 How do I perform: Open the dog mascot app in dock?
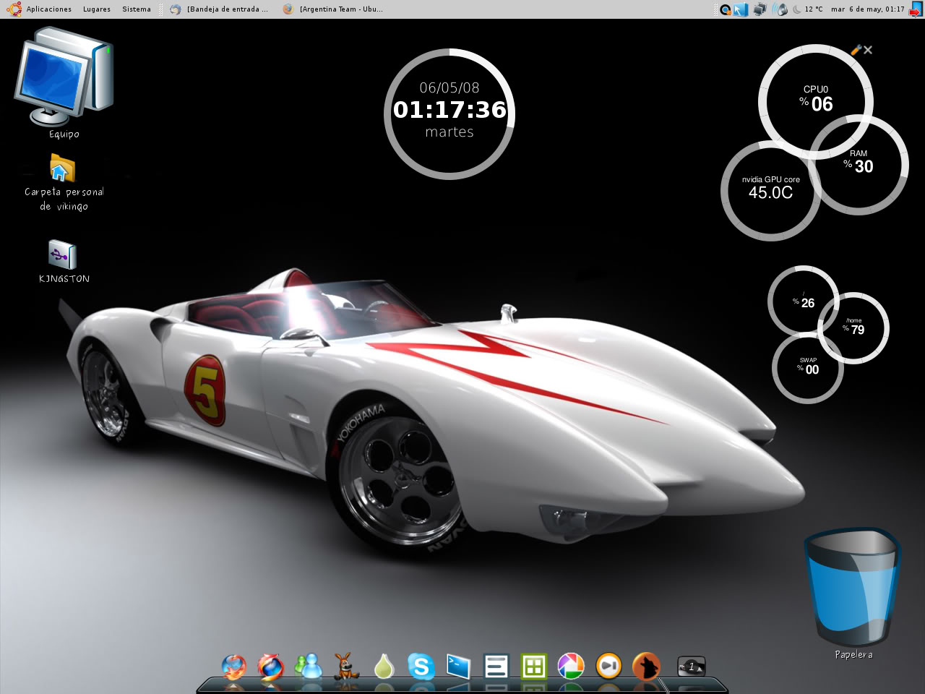tap(347, 666)
